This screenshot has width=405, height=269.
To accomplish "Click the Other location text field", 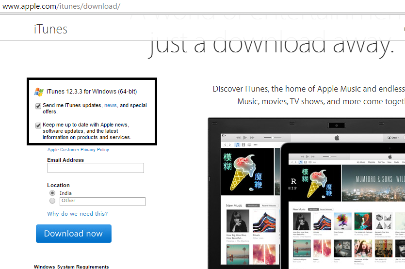I will (x=102, y=201).
